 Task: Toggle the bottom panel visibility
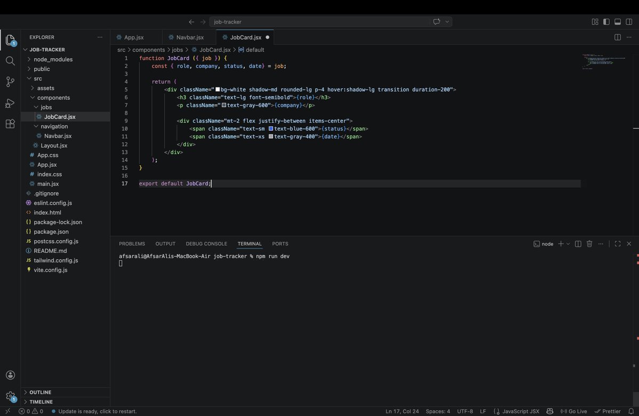click(618, 22)
